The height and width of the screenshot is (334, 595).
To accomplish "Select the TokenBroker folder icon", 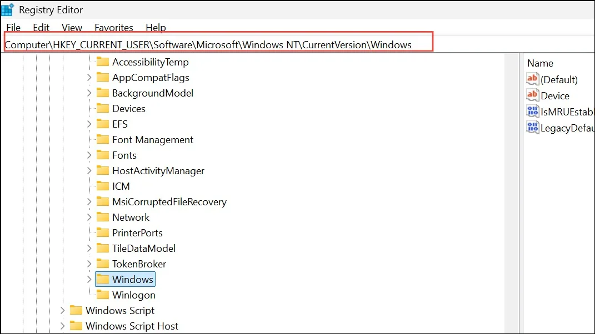I will (102, 264).
